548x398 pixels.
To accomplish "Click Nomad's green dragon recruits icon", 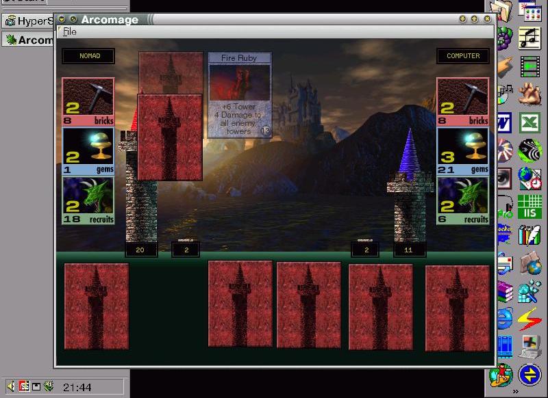I will [x=88, y=196].
